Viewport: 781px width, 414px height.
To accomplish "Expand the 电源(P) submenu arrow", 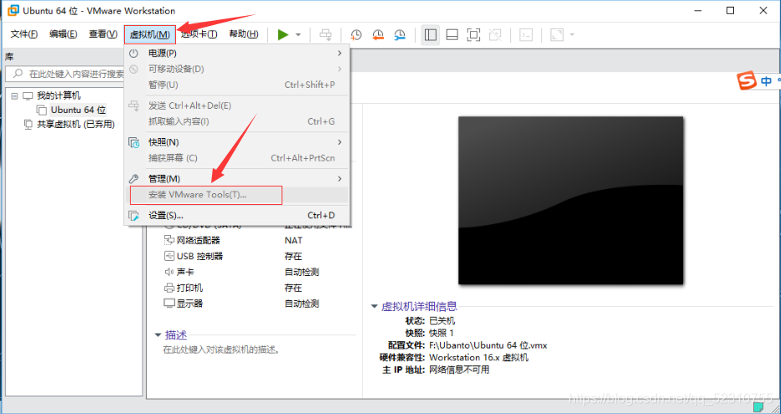I will (339, 53).
